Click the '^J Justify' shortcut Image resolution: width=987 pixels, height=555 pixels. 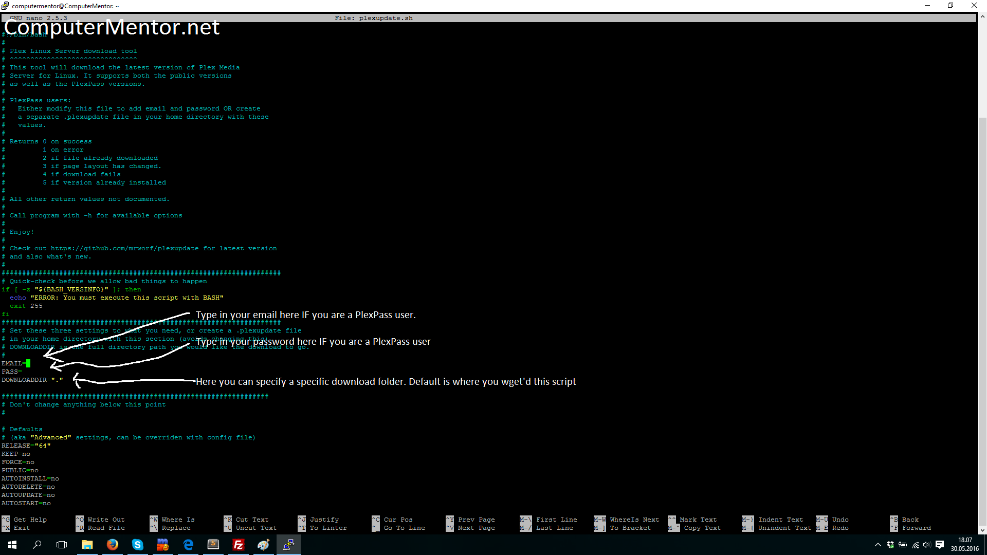click(318, 520)
